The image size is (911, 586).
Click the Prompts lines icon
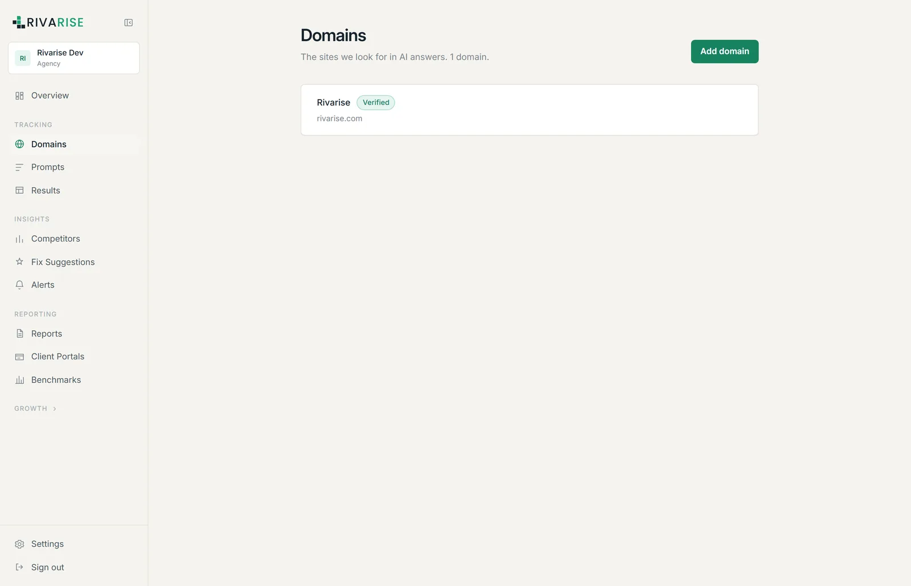coord(19,167)
